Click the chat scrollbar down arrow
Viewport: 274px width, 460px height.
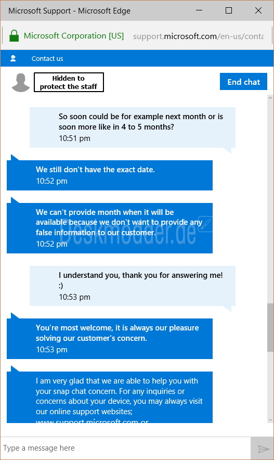coord(270,420)
